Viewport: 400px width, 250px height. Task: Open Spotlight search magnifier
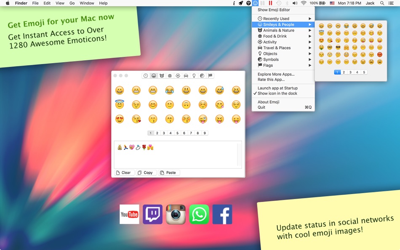coord(382,3)
